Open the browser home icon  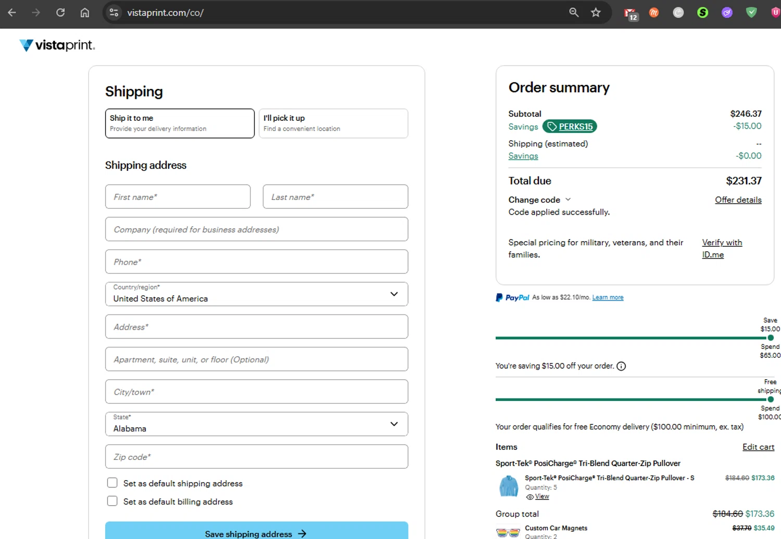click(85, 12)
